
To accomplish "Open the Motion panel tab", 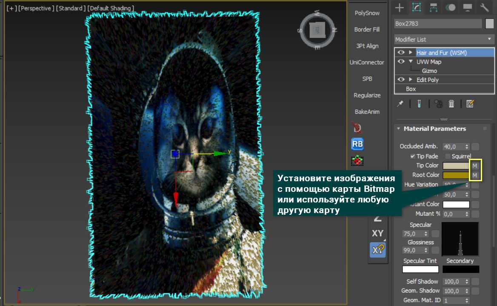I will (451, 7).
